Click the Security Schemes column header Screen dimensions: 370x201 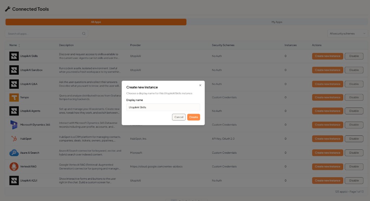pos(223,45)
